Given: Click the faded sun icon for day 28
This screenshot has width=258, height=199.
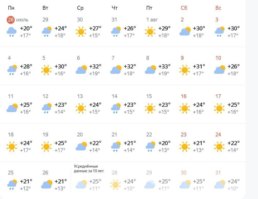Looking at the screenshot, I should [115, 184].
